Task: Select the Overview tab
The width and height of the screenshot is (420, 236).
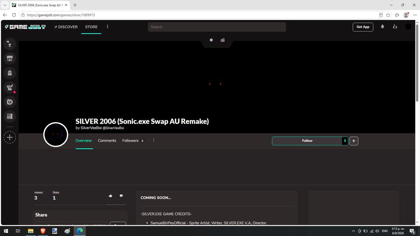Action: [x=84, y=141]
